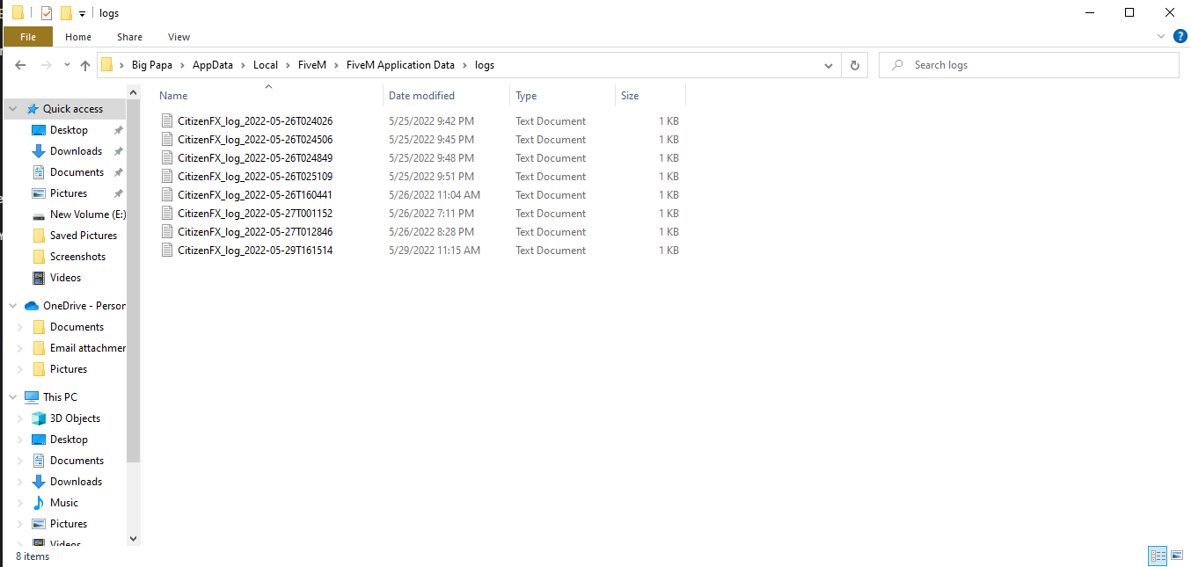This screenshot has width=1191, height=567.
Task: Click text document icon of CitizenFX_log_2022-05-27T012846
Action: point(167,232)
